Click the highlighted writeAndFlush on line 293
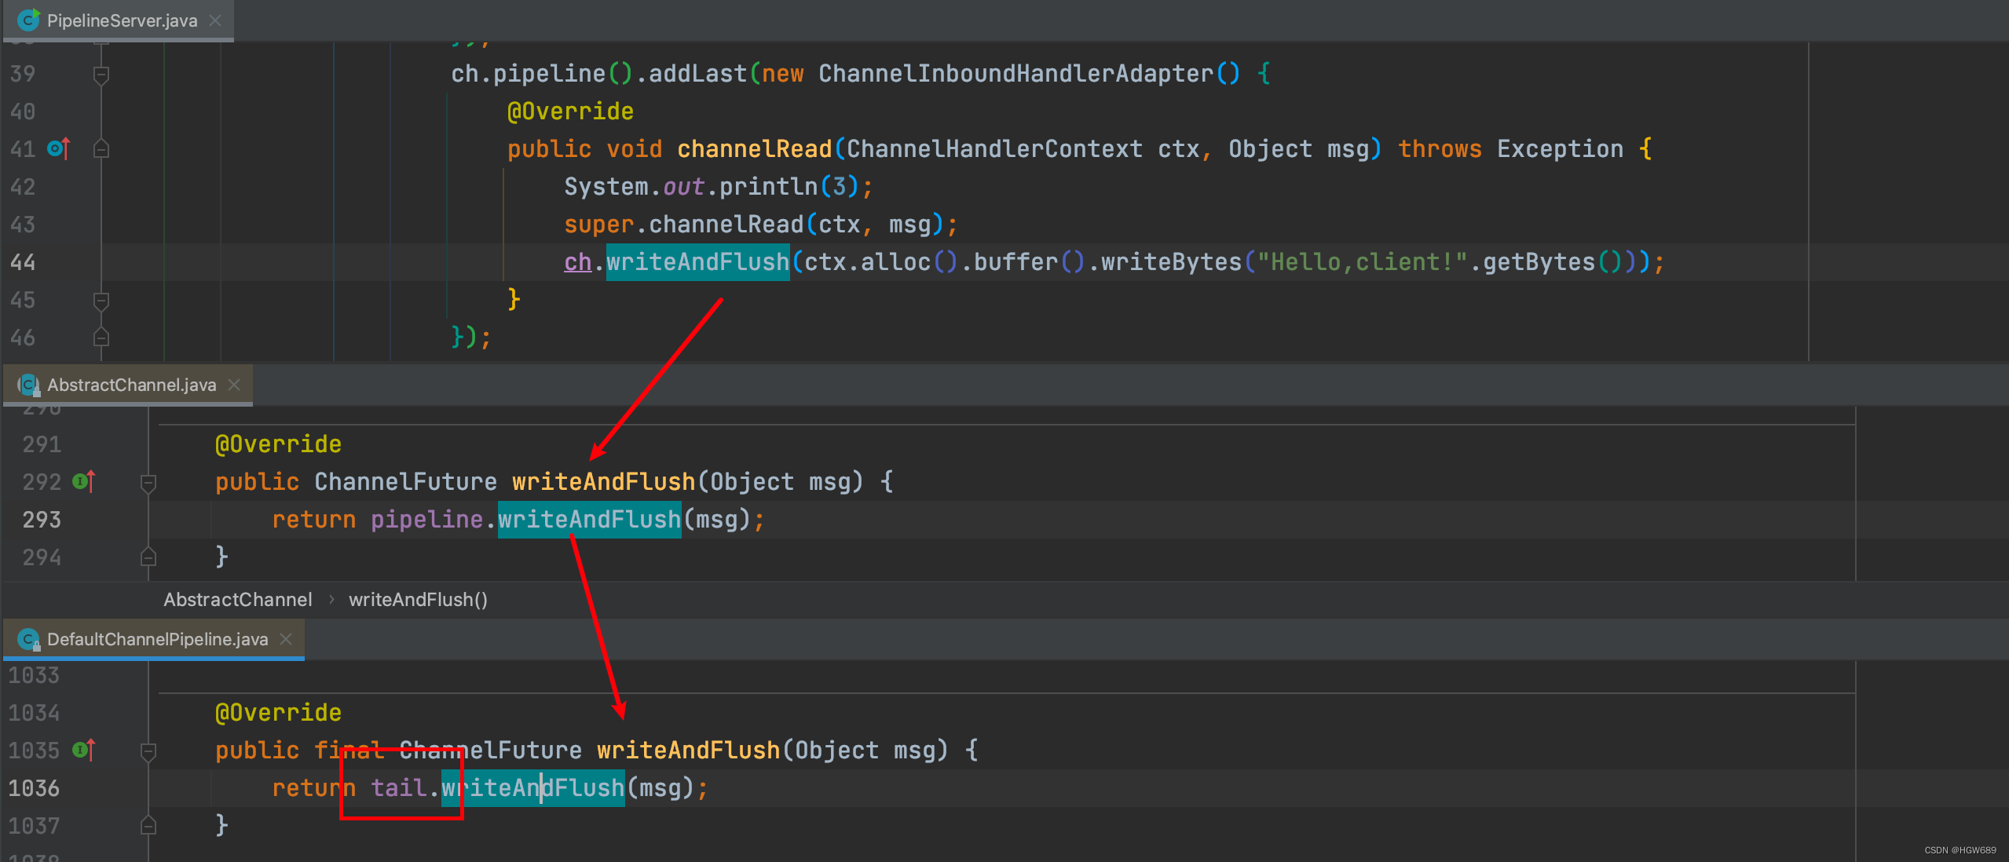Screen dimensions: 2009x862 pos(589,520)
